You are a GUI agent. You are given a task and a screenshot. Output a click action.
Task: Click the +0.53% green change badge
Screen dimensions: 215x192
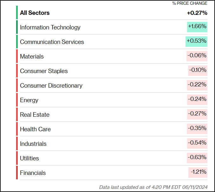[196, 41]
